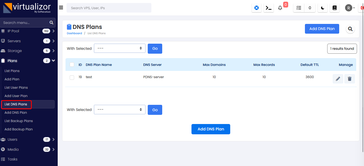The image size is (364, 166).
Task: Click the notifications bell icon
Action: click(280, 8)
